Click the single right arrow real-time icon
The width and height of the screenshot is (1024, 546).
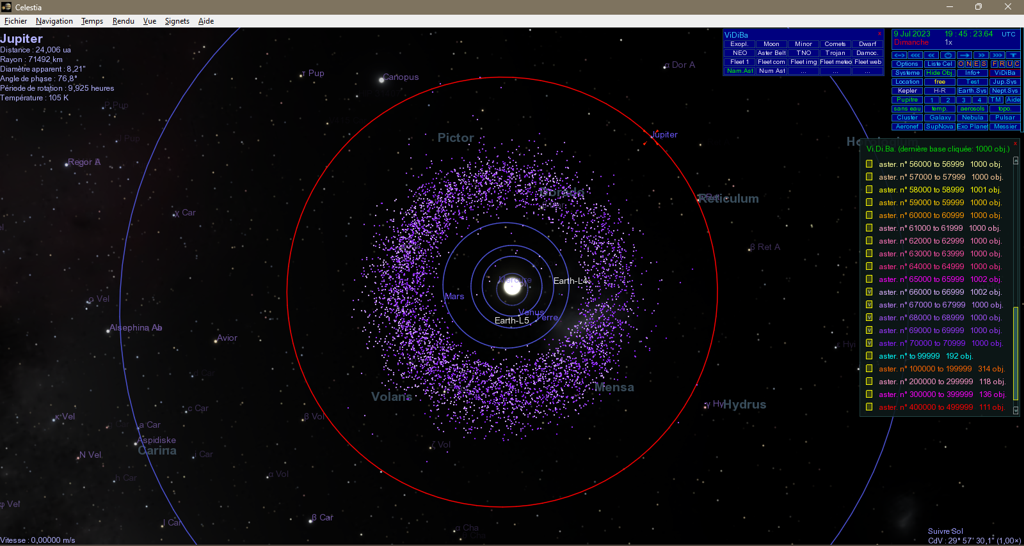964,55
